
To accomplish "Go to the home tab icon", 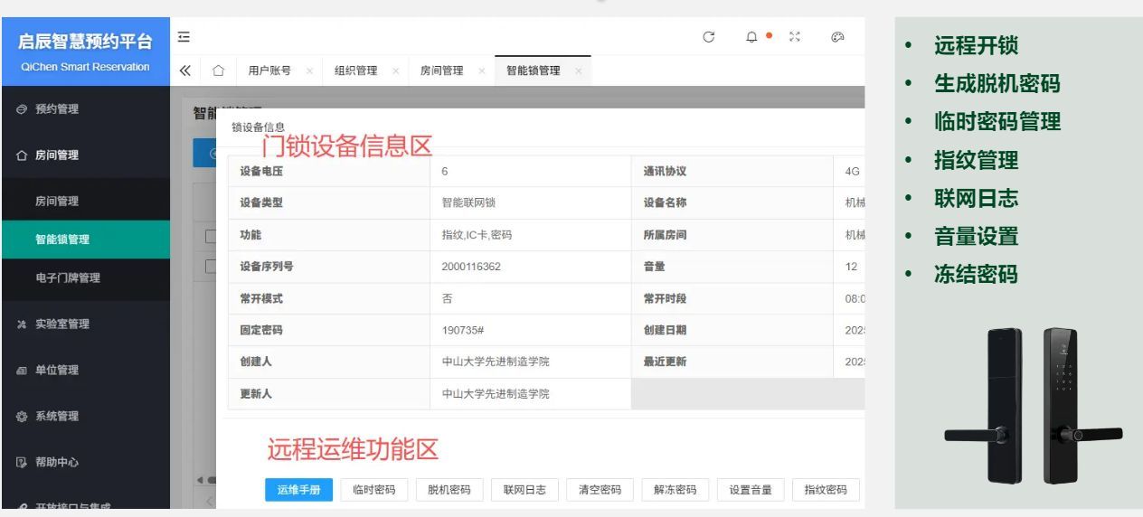I will [x=218, y=70].
